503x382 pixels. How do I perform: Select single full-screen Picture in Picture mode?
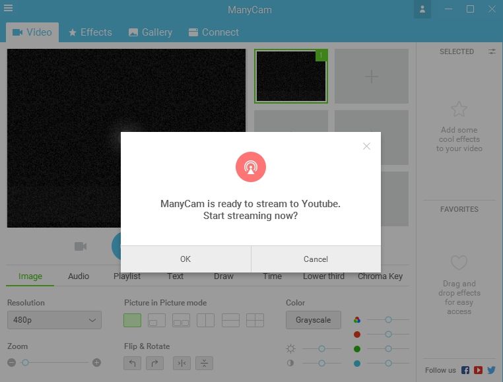pos(133,320)
